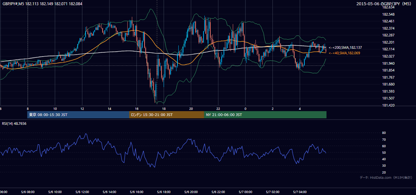Image resolution: width=416 pixels, height=195 pixels.
Task: Click hour label 4 under price chart
Action: tap(300, 109)
